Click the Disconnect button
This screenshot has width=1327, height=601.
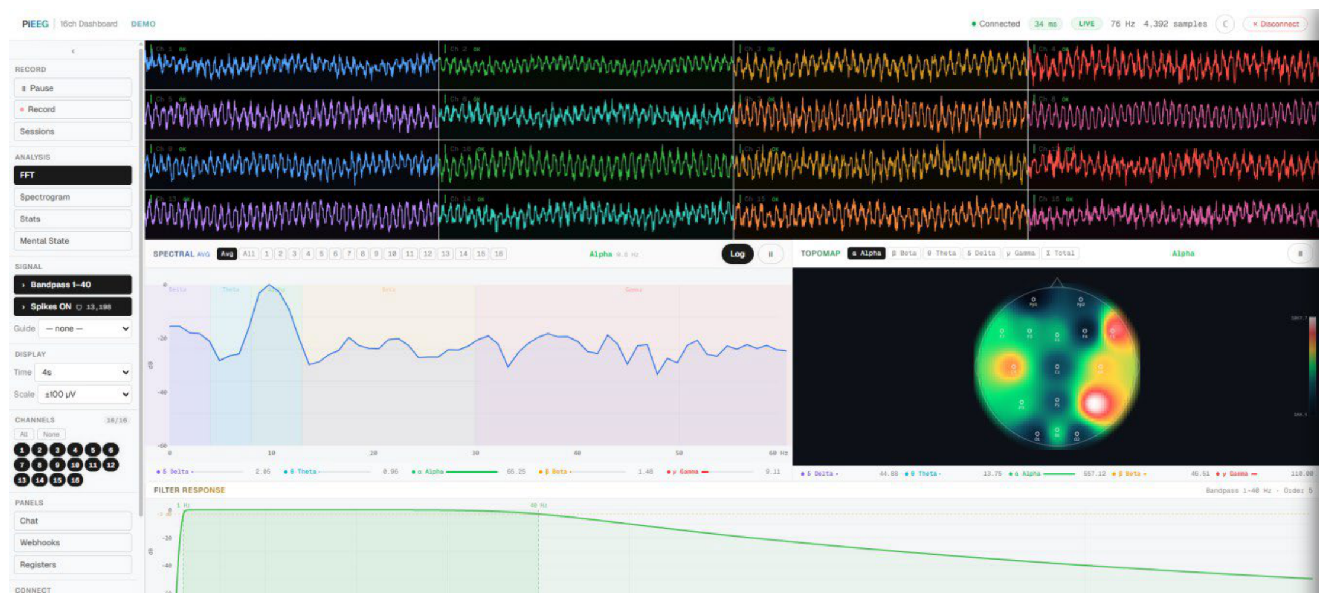[x=1275, y=24]
